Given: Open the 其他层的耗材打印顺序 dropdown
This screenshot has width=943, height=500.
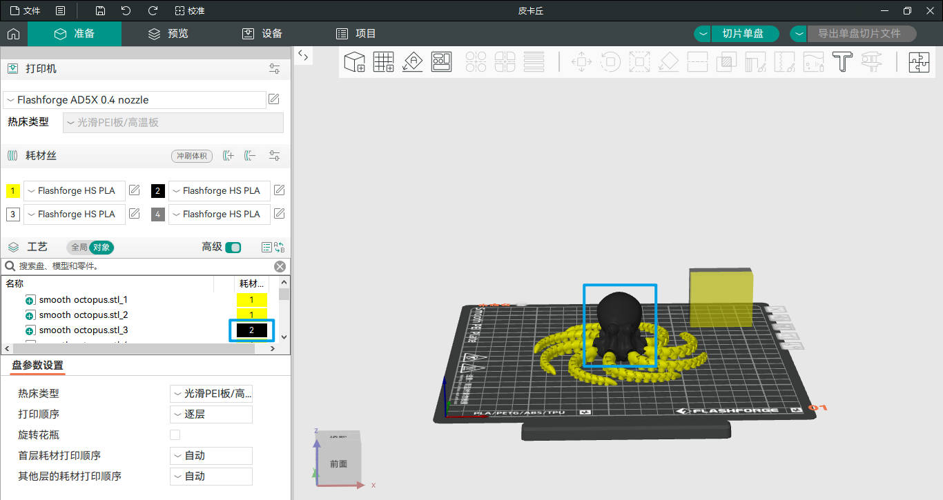Looking at the screenshot, I should pos(211,477).
